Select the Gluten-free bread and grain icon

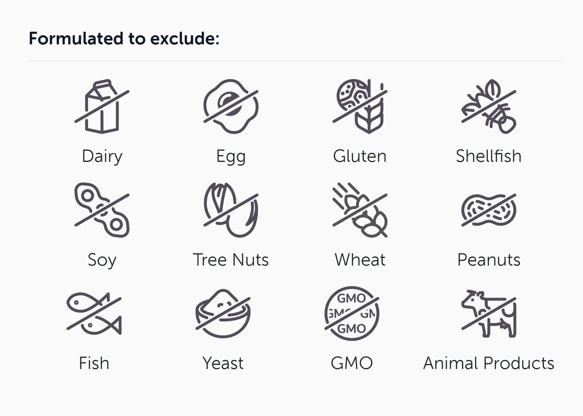click(x=360, y=106)
